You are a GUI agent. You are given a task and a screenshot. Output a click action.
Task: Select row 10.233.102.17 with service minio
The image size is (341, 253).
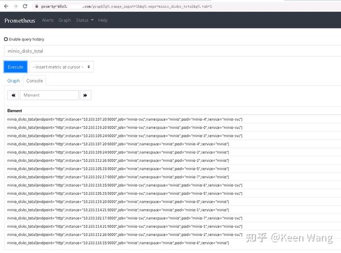[174, 177]
